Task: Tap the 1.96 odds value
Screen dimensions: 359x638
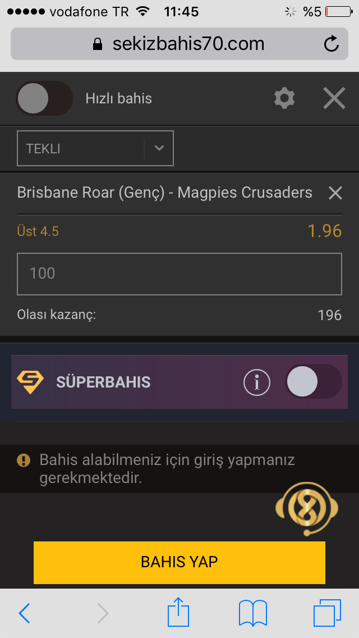Action: (x=324, y=231)
